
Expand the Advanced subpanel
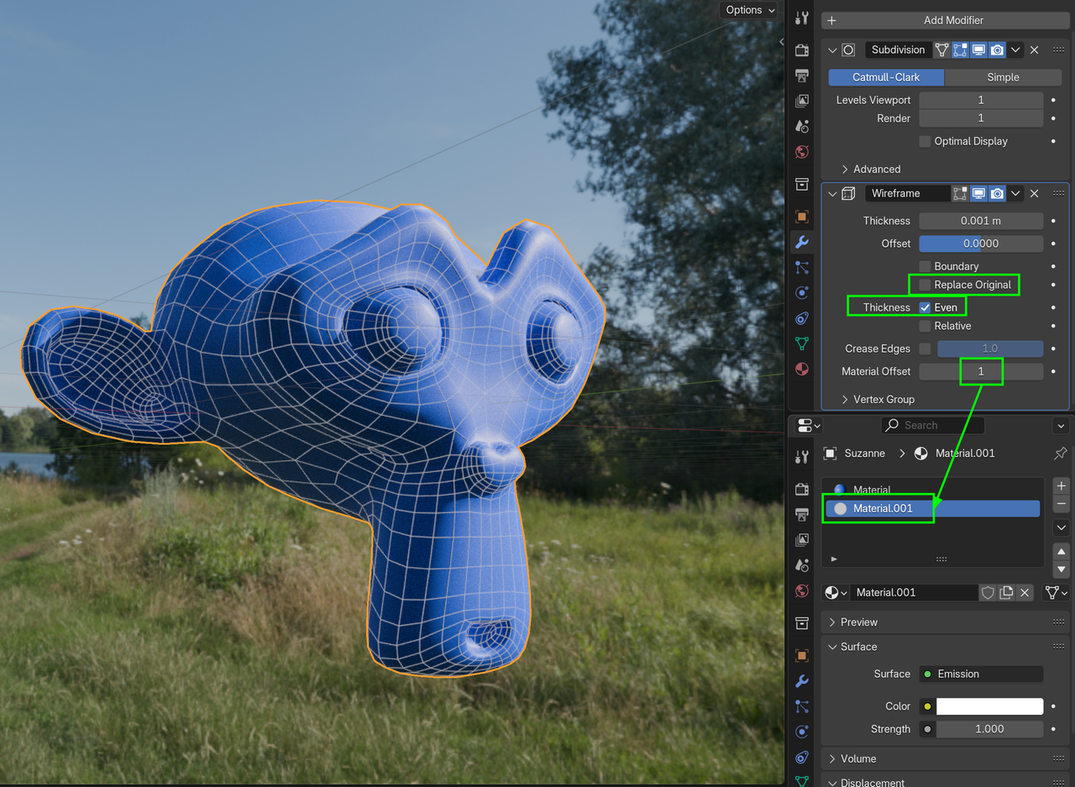click(x=845, y=169)
